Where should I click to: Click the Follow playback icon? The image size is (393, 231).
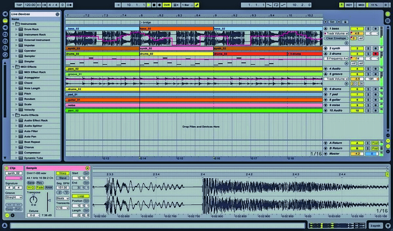[x=118, y=5]
